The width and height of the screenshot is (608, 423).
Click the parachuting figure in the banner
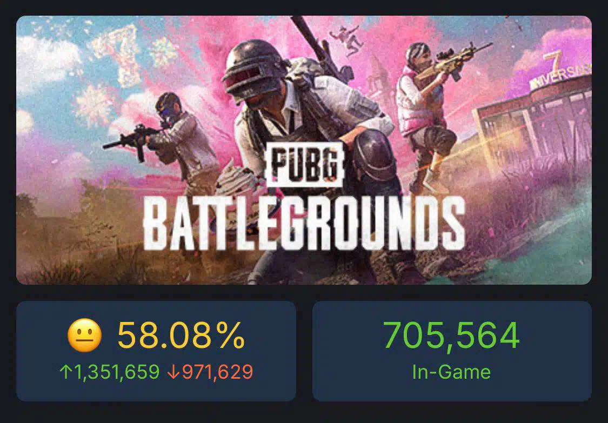click(x=346, y=39)
